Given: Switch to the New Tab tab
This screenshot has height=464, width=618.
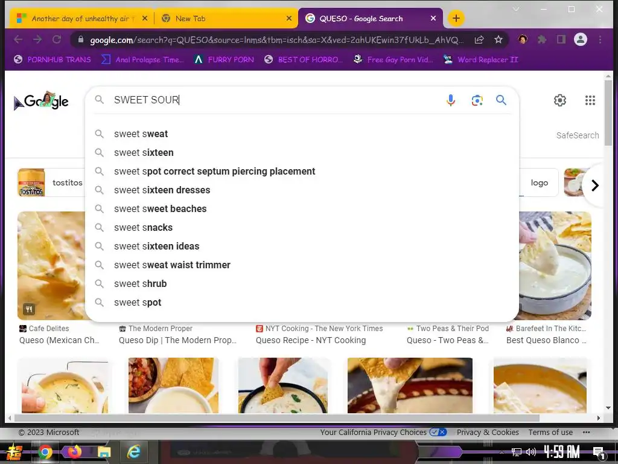Looking at the screenshot, I should click(226, 19).
